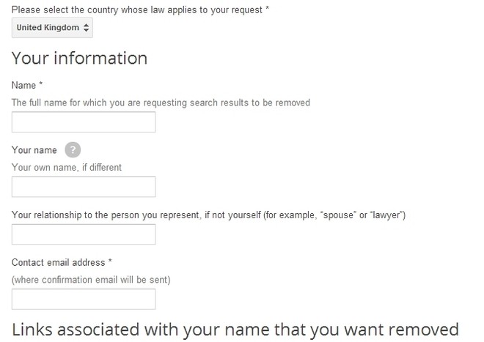484x342 pixels.
Task: Click the 'Your name' label text
Action: (x=34, y=150)
